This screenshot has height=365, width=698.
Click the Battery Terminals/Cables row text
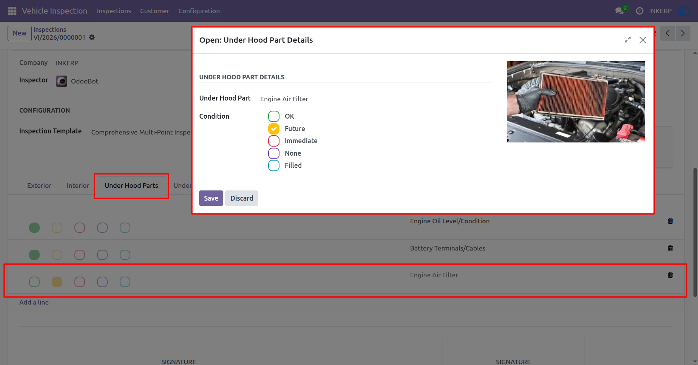click(x=448, y=248)
